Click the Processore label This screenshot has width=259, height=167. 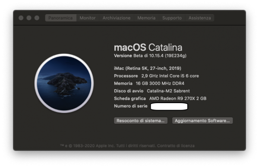(x=126, y=76)
